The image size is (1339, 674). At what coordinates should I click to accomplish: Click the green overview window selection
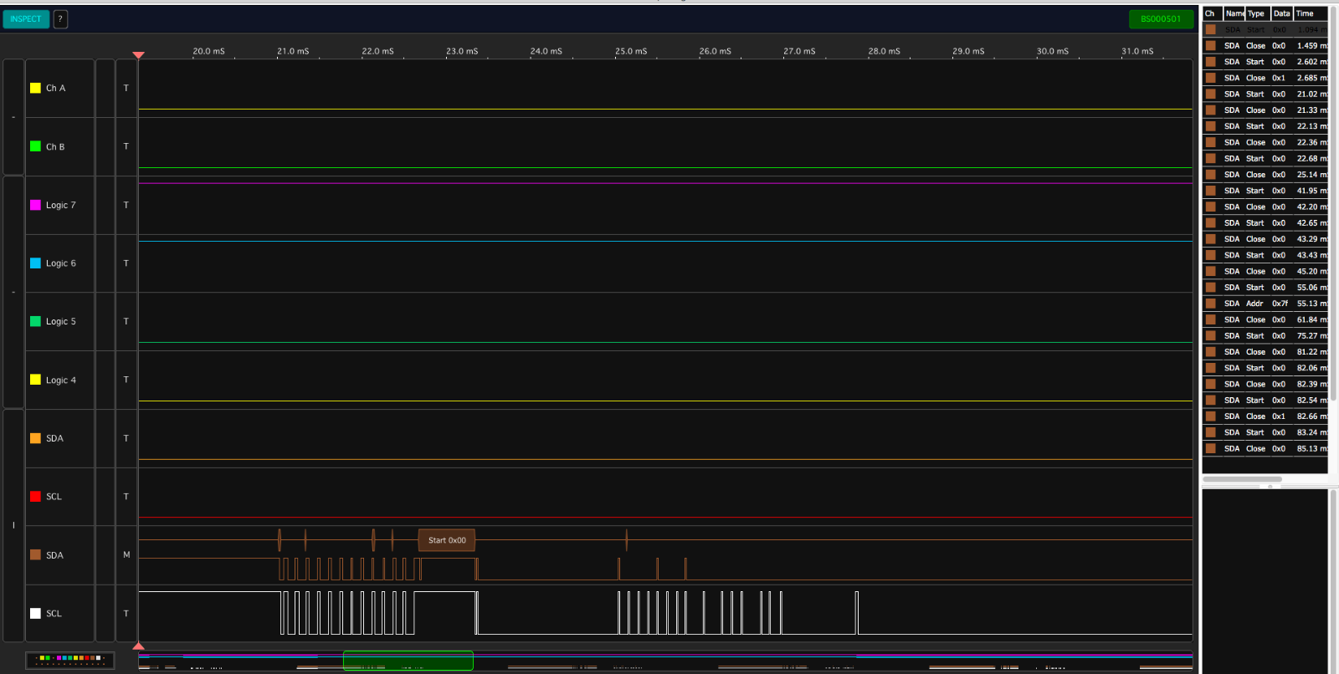(408, 661)
